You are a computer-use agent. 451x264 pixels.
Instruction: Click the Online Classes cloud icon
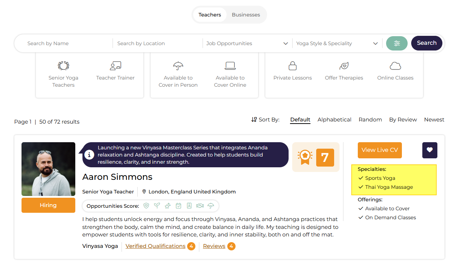(x=395, y=66)
